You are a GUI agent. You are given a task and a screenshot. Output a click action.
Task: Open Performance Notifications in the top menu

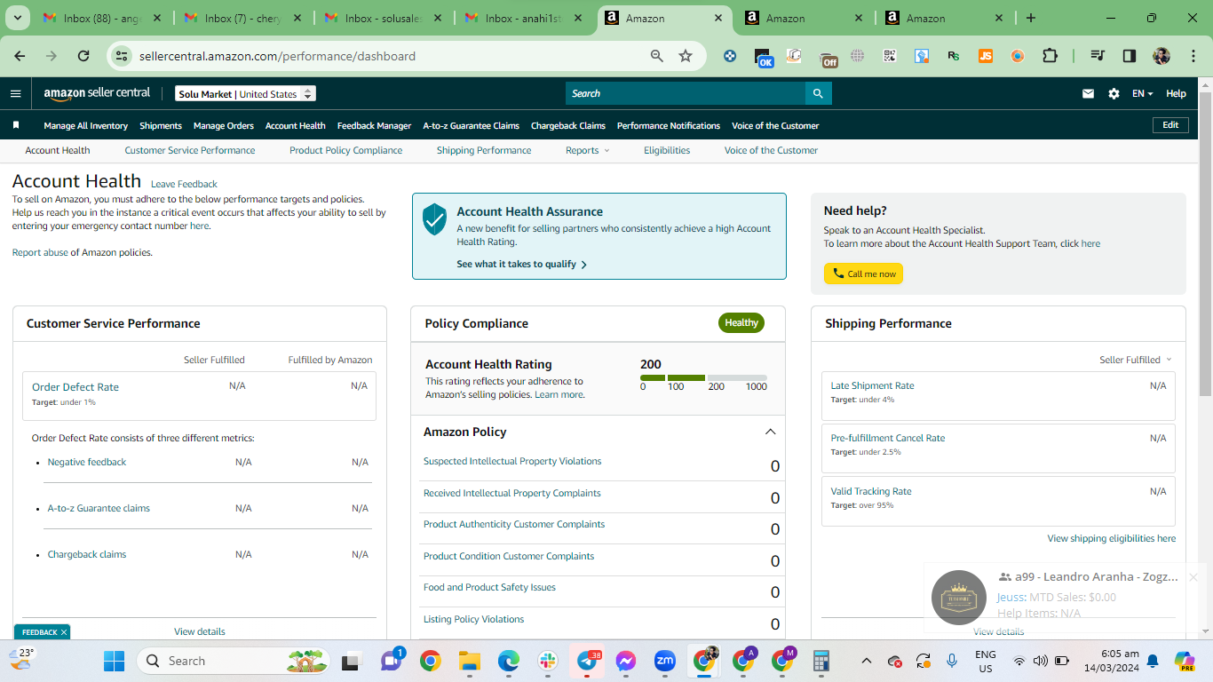coord(669,125)
